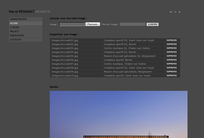
Task: Select ACCUEIL in the sidebar menu
Action: tap(26, 23)
